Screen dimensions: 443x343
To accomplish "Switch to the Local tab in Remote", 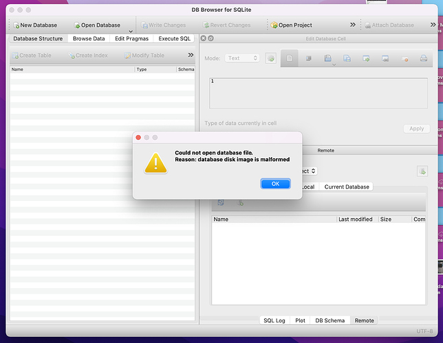I will coord(310,187).
